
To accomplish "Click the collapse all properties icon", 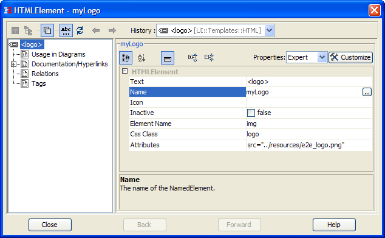I will (209, 58).
